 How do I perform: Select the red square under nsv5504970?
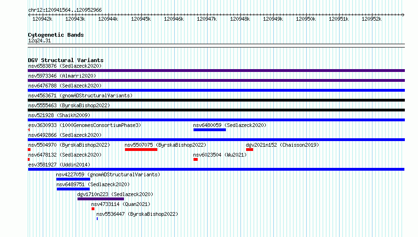[29, 150]
